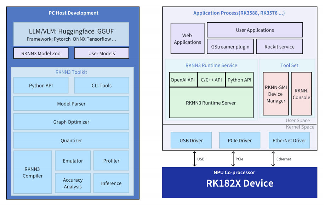Click the Rockit service box
The width and height of the screenshot is (336, 205).
(279, 46)
